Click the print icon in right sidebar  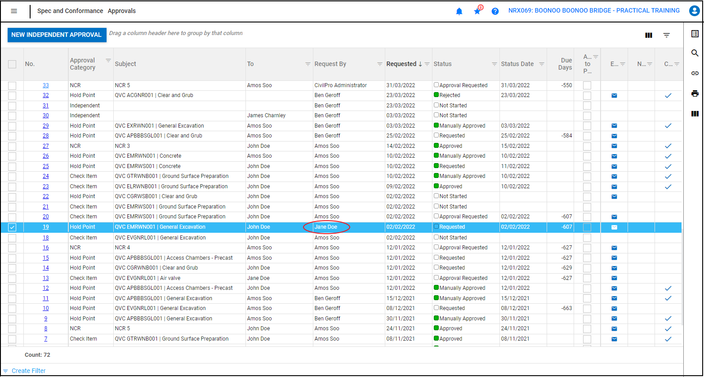(x=695, y=93)
